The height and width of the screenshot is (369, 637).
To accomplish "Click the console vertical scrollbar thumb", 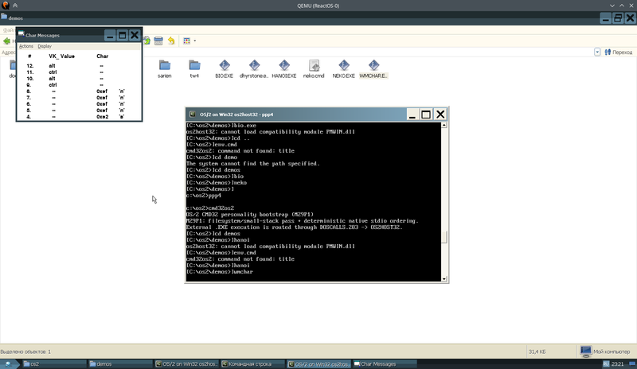I will point(444,238).
